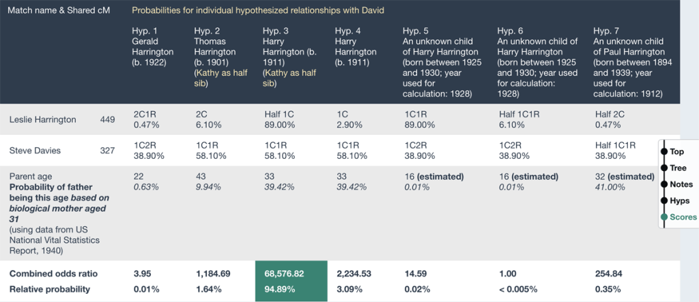
Task: Click the green dot beside Scores
Action: (x=663, y=217)
